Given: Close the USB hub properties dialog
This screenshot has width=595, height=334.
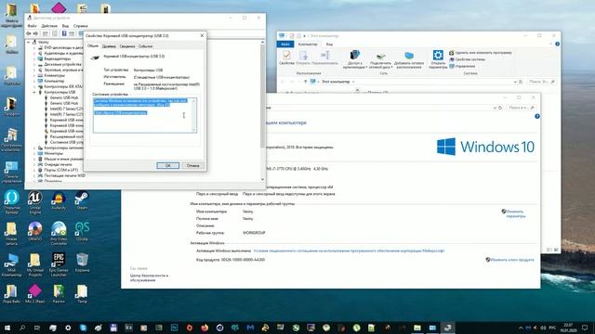Looking at the screenshot, I should pos(202,35).
